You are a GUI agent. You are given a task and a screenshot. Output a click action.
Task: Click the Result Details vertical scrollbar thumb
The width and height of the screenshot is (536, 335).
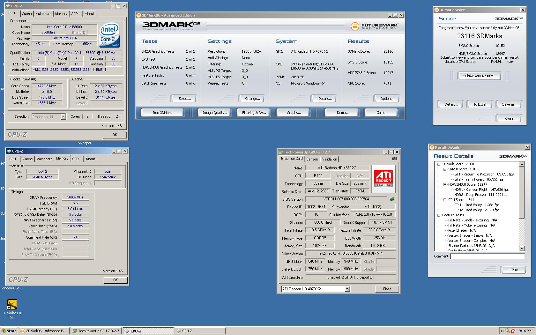pyautogui.click(x=522, y=192)
